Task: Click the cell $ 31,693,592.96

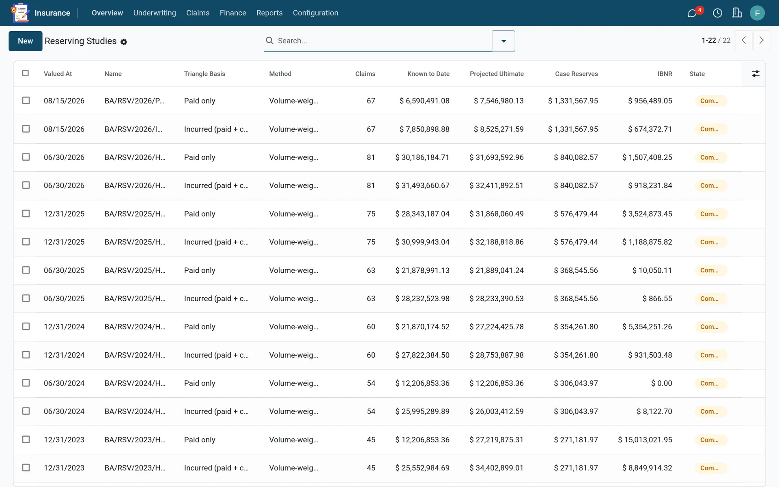Action: [497, 157]
